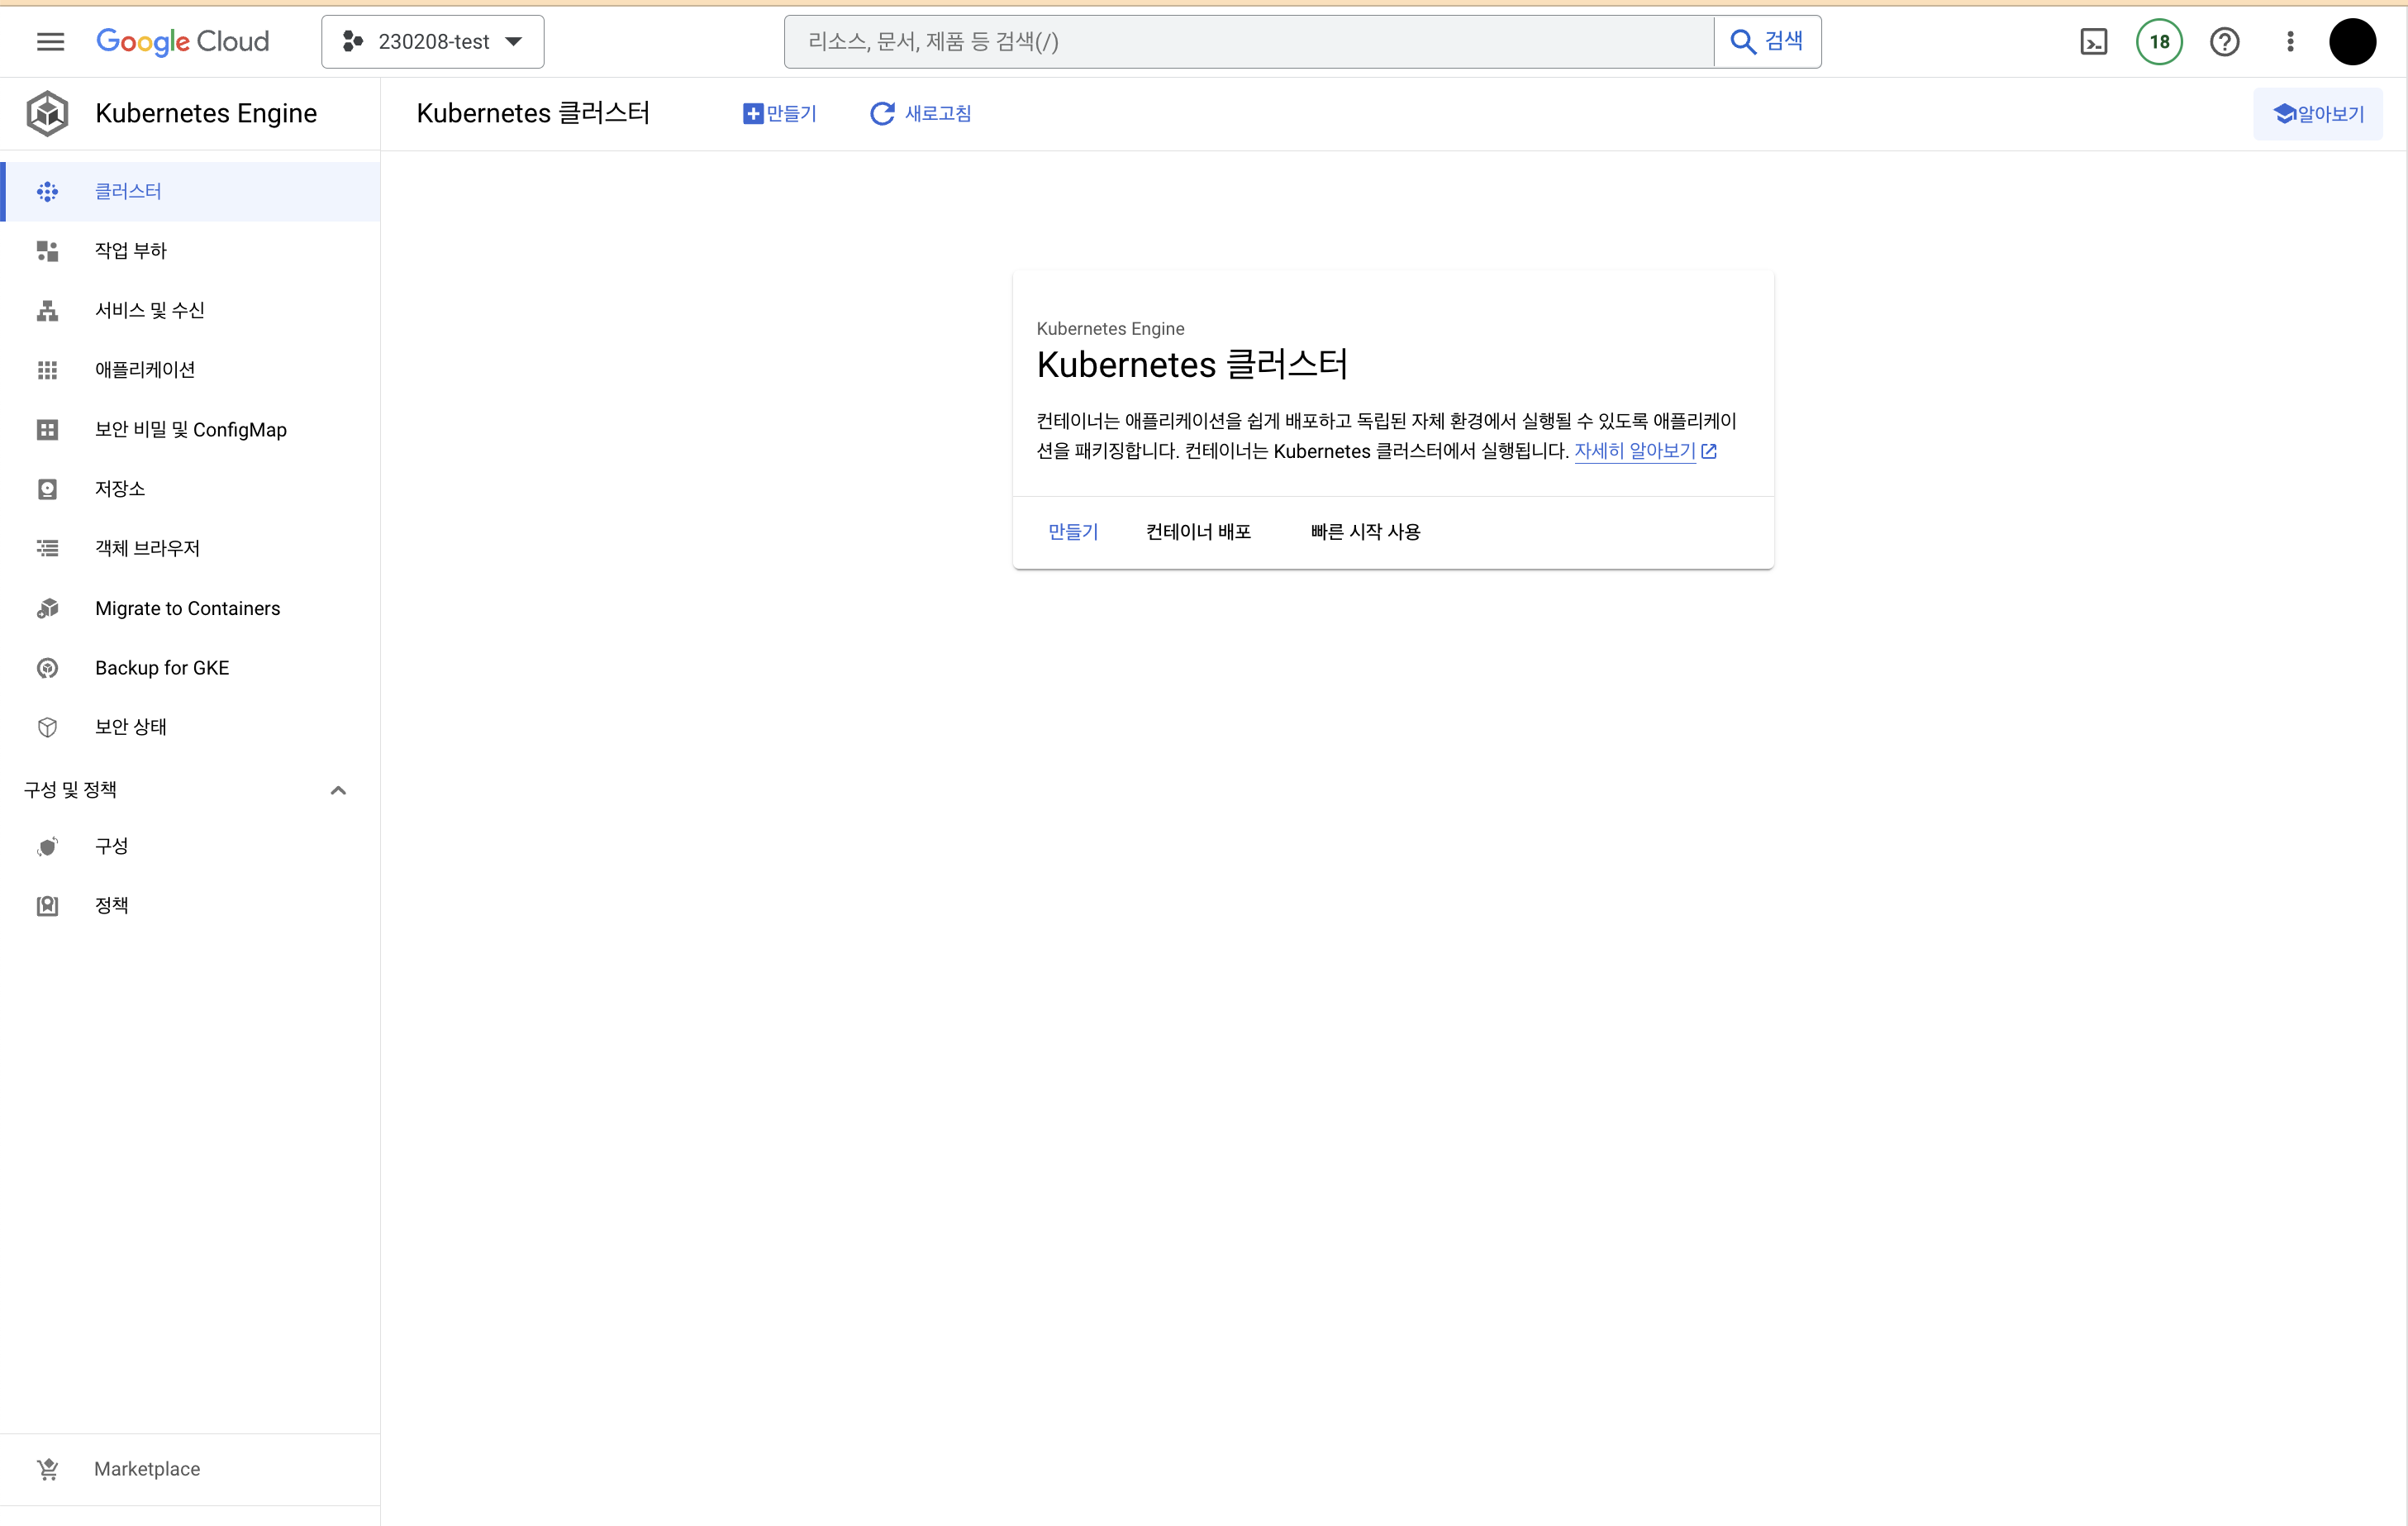Open Backup for GKE page
The width and height of the screenshot is (2408, 1526).
161,667
